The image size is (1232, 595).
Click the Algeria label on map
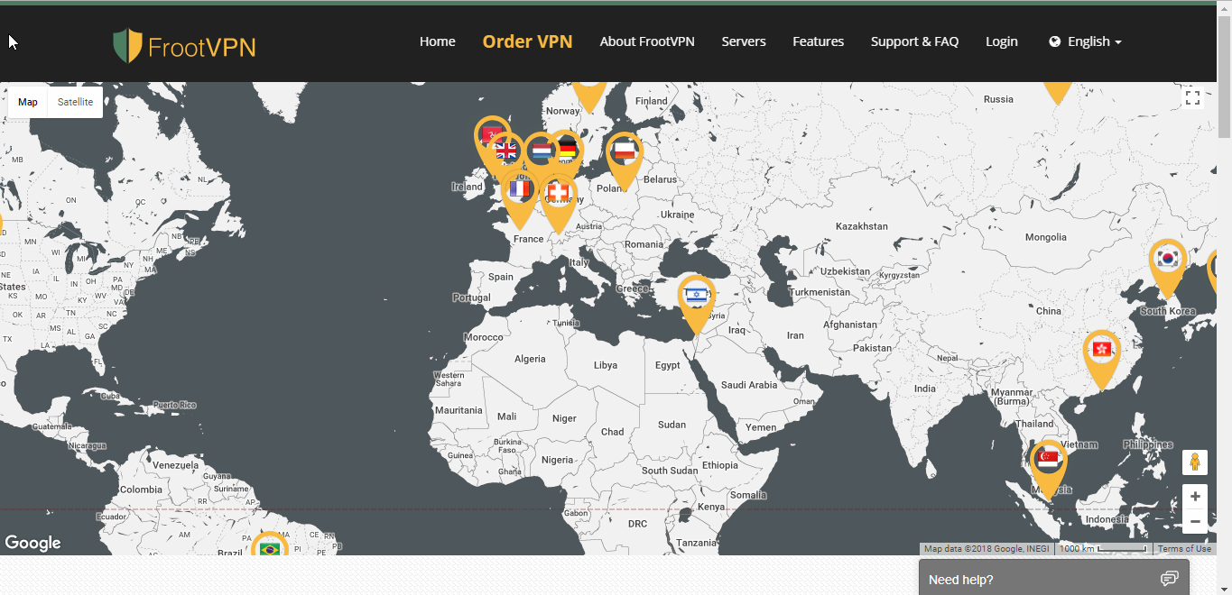coord(530,359)
